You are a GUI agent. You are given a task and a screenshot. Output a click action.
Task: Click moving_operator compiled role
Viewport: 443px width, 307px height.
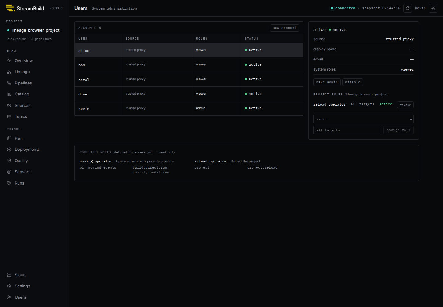[x=96, y=161]
